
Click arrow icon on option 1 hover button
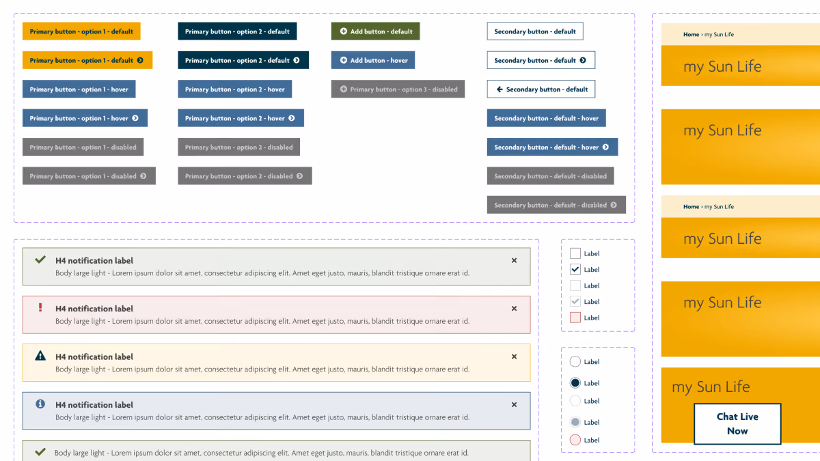click(x=135, y=118)
